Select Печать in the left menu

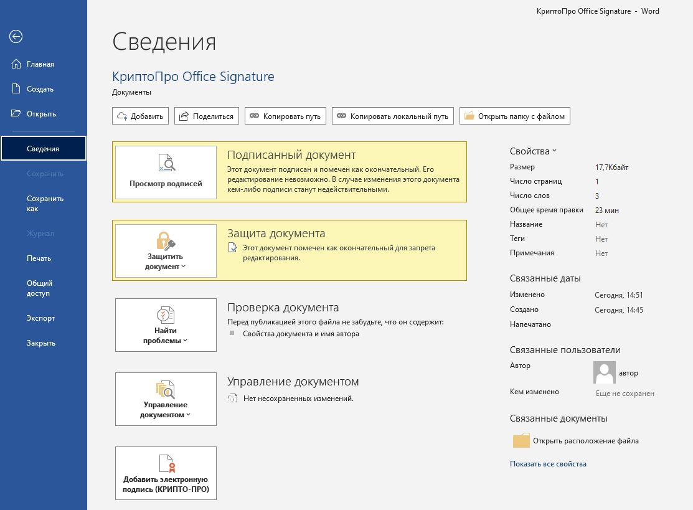point(39,258)
